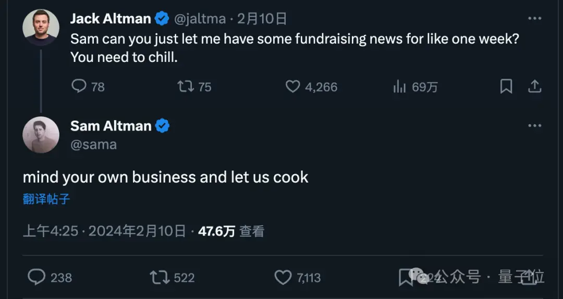
Task: View analytics icon showing 69万 views
Action: pyautogui.click(x=399, y=86)
